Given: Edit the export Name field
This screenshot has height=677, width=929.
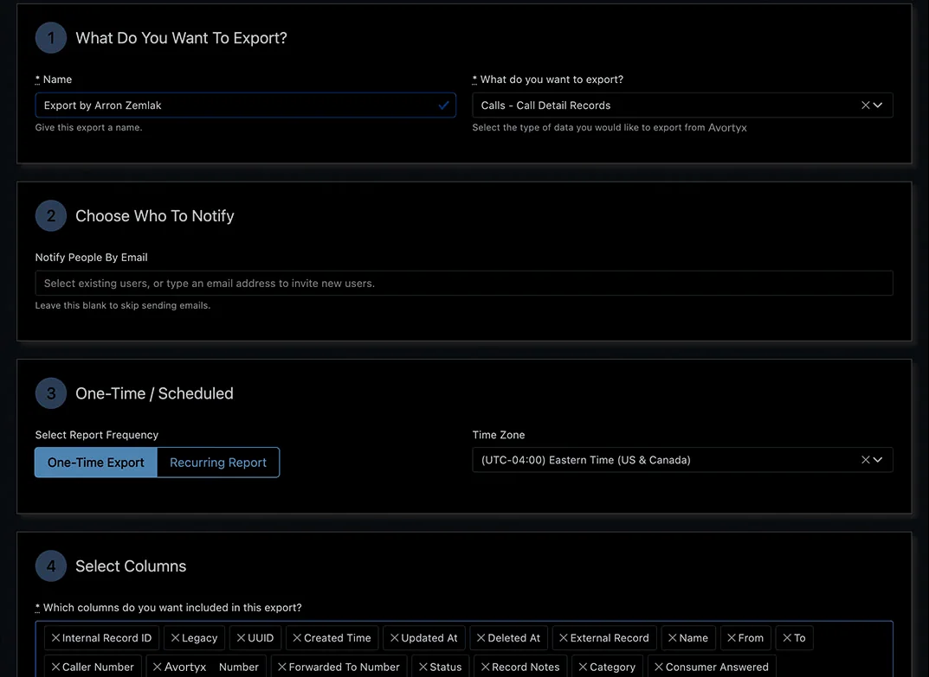Looking at the screenshot, I should pos(245,105).
